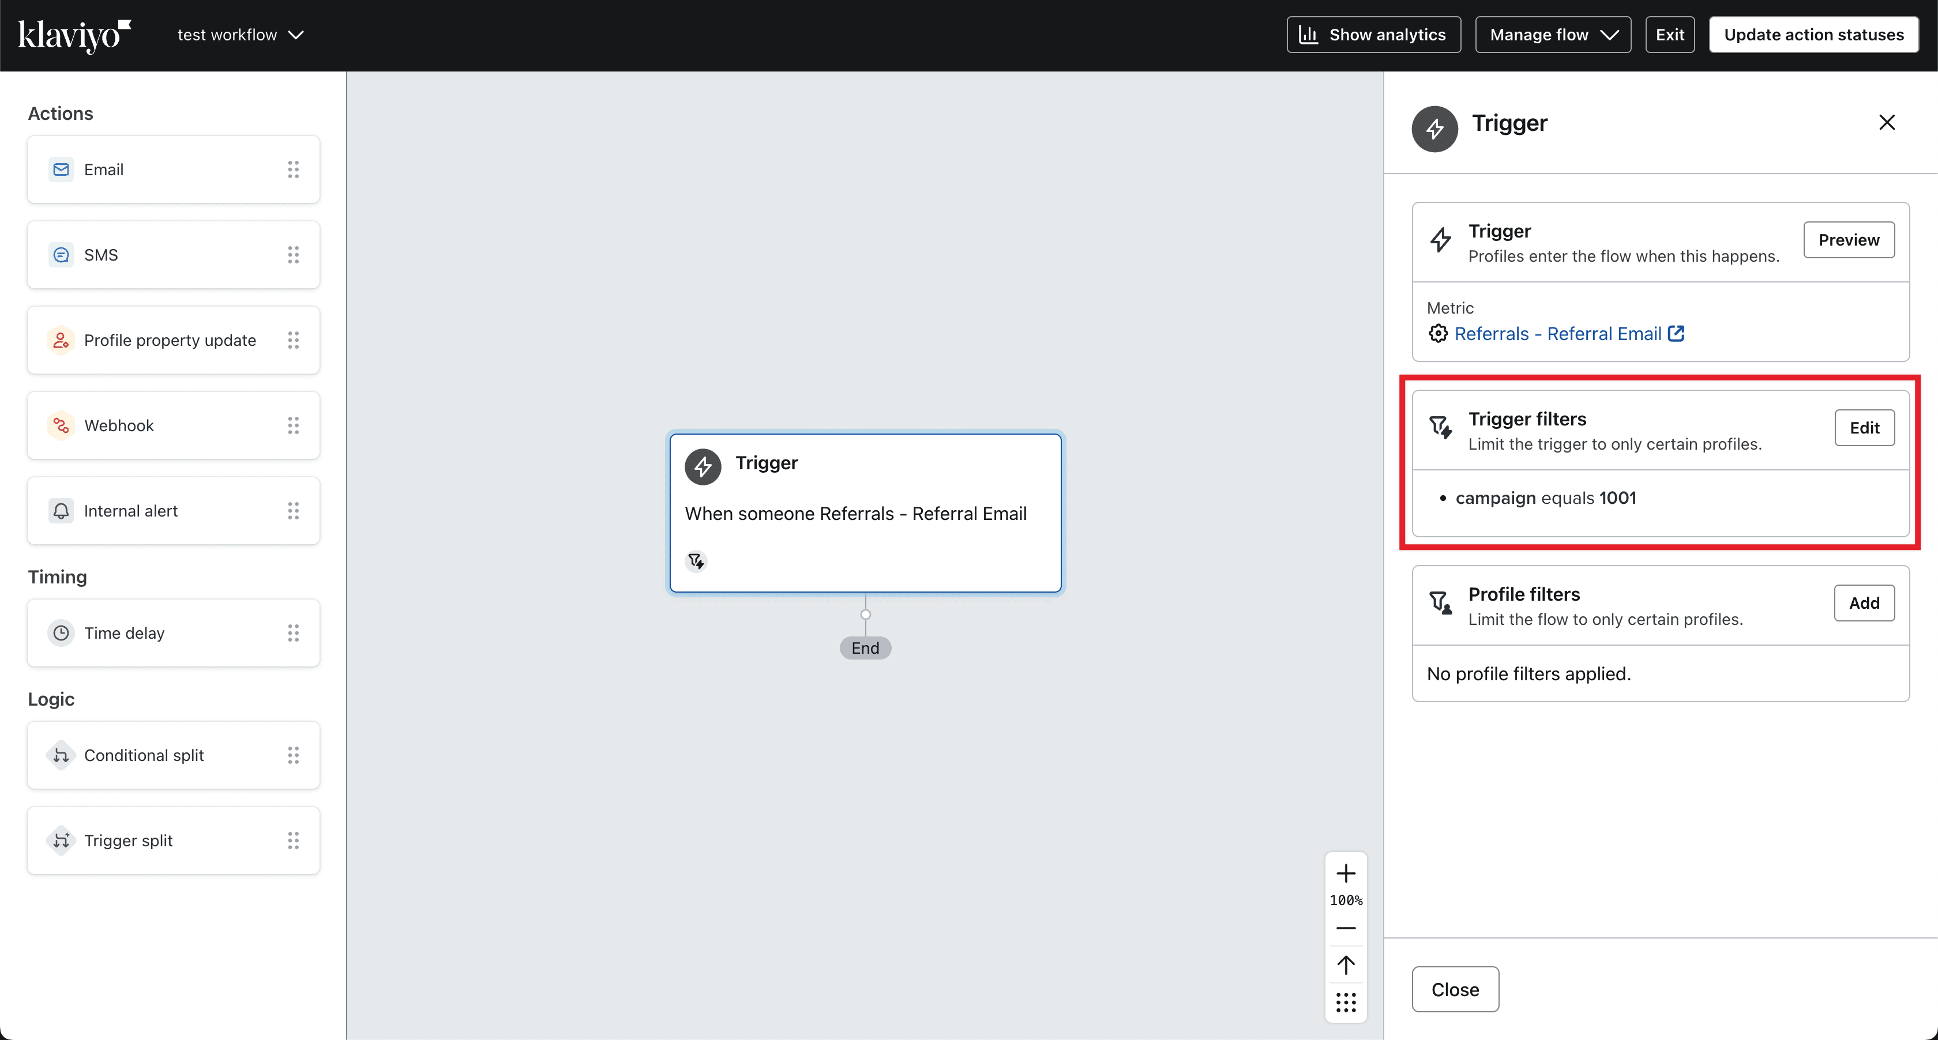
Task: Zoom out canvas with minus icon
Action: [1345, 928]
